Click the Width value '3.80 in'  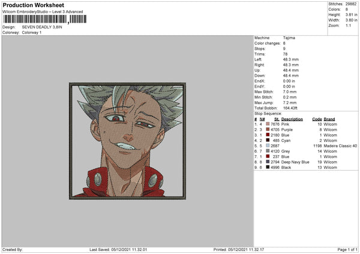pyautogui.click(x=351, y=20)
